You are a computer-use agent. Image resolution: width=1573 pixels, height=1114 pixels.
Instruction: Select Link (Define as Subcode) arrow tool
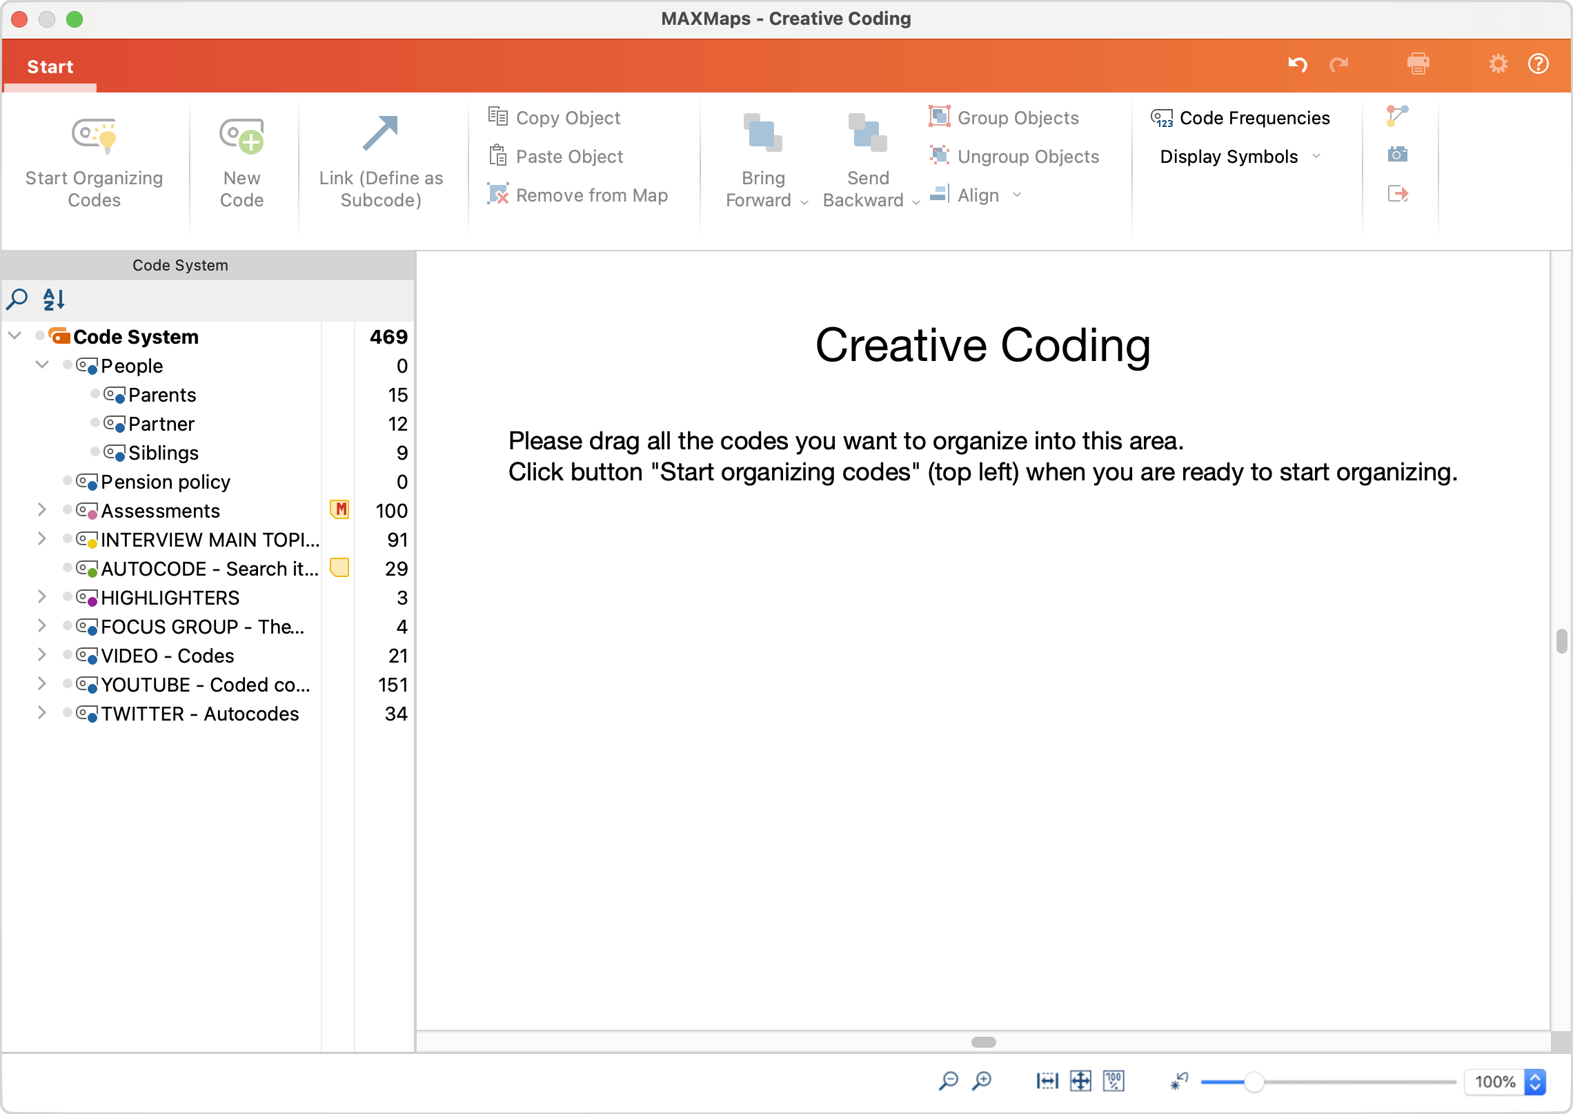pyautogui.click(x=380, y=133)
